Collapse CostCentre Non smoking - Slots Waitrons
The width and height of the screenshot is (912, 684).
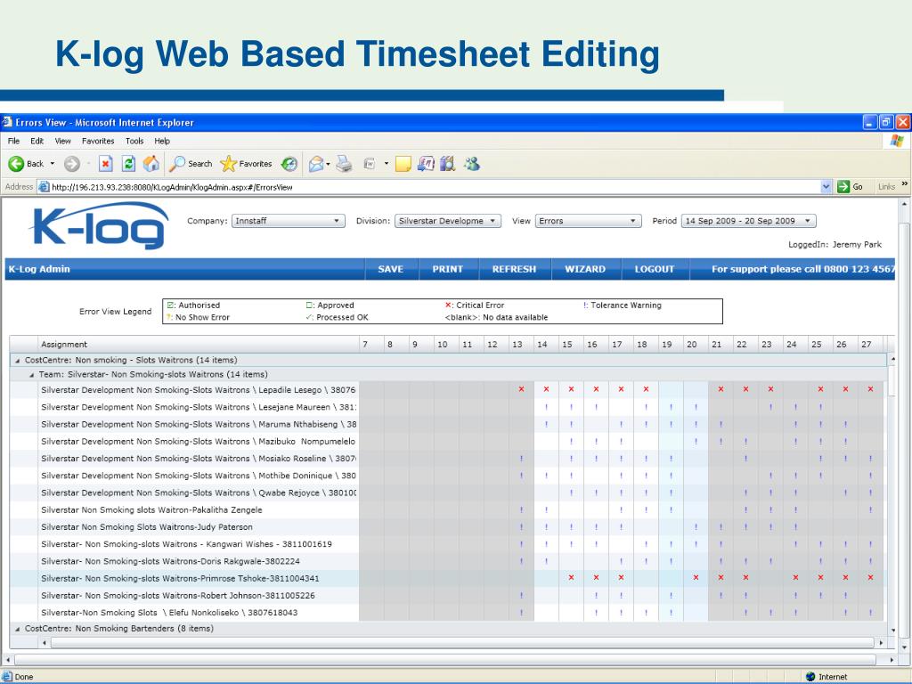tap(18, 361)
